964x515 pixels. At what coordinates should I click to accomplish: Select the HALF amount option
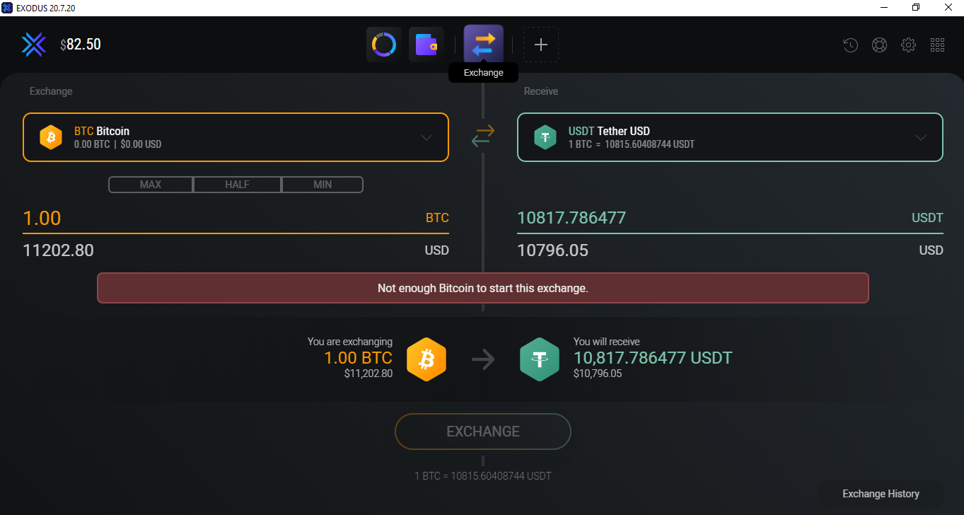[x=237, y=185]
